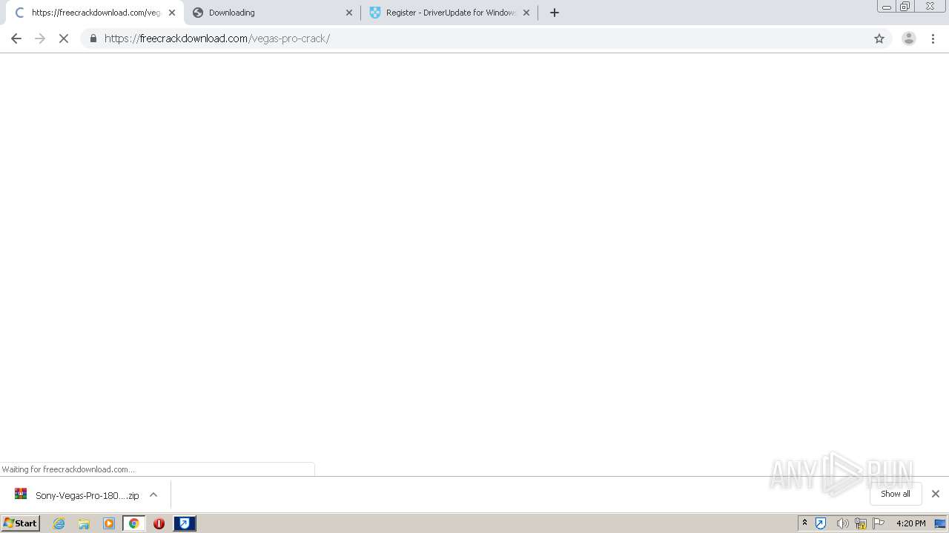Bookmark this page with the star icon
Viewport: 949px width, 533px height.
pos(879,38)
